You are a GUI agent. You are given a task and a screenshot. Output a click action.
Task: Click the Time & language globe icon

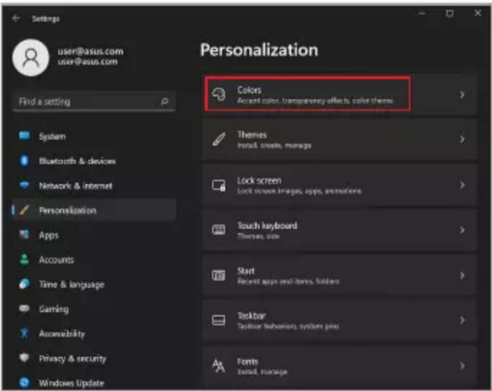pyautogui.click(x=24, y=283)
